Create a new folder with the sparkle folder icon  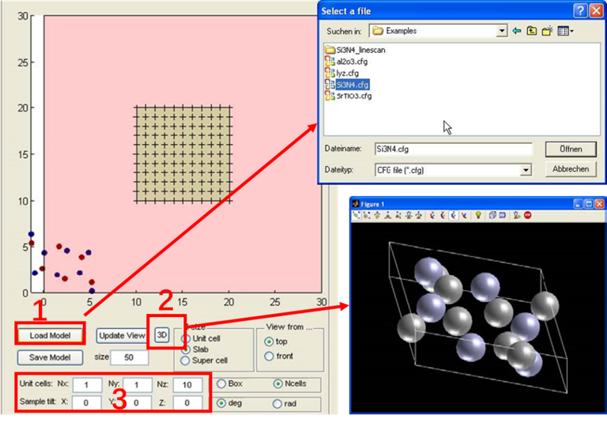(x=547, y=31)
